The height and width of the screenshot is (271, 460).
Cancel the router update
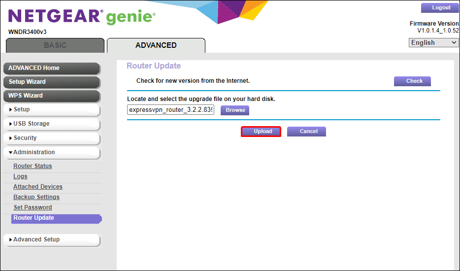point(306,132)
